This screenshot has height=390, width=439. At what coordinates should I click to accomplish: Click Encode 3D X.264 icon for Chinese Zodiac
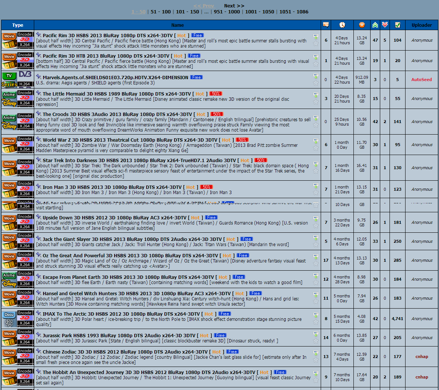25,357
